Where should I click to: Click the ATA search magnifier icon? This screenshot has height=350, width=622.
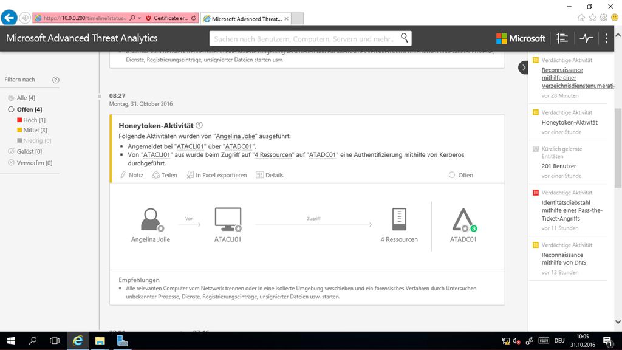pyautogui.click(x=404, y=38)
